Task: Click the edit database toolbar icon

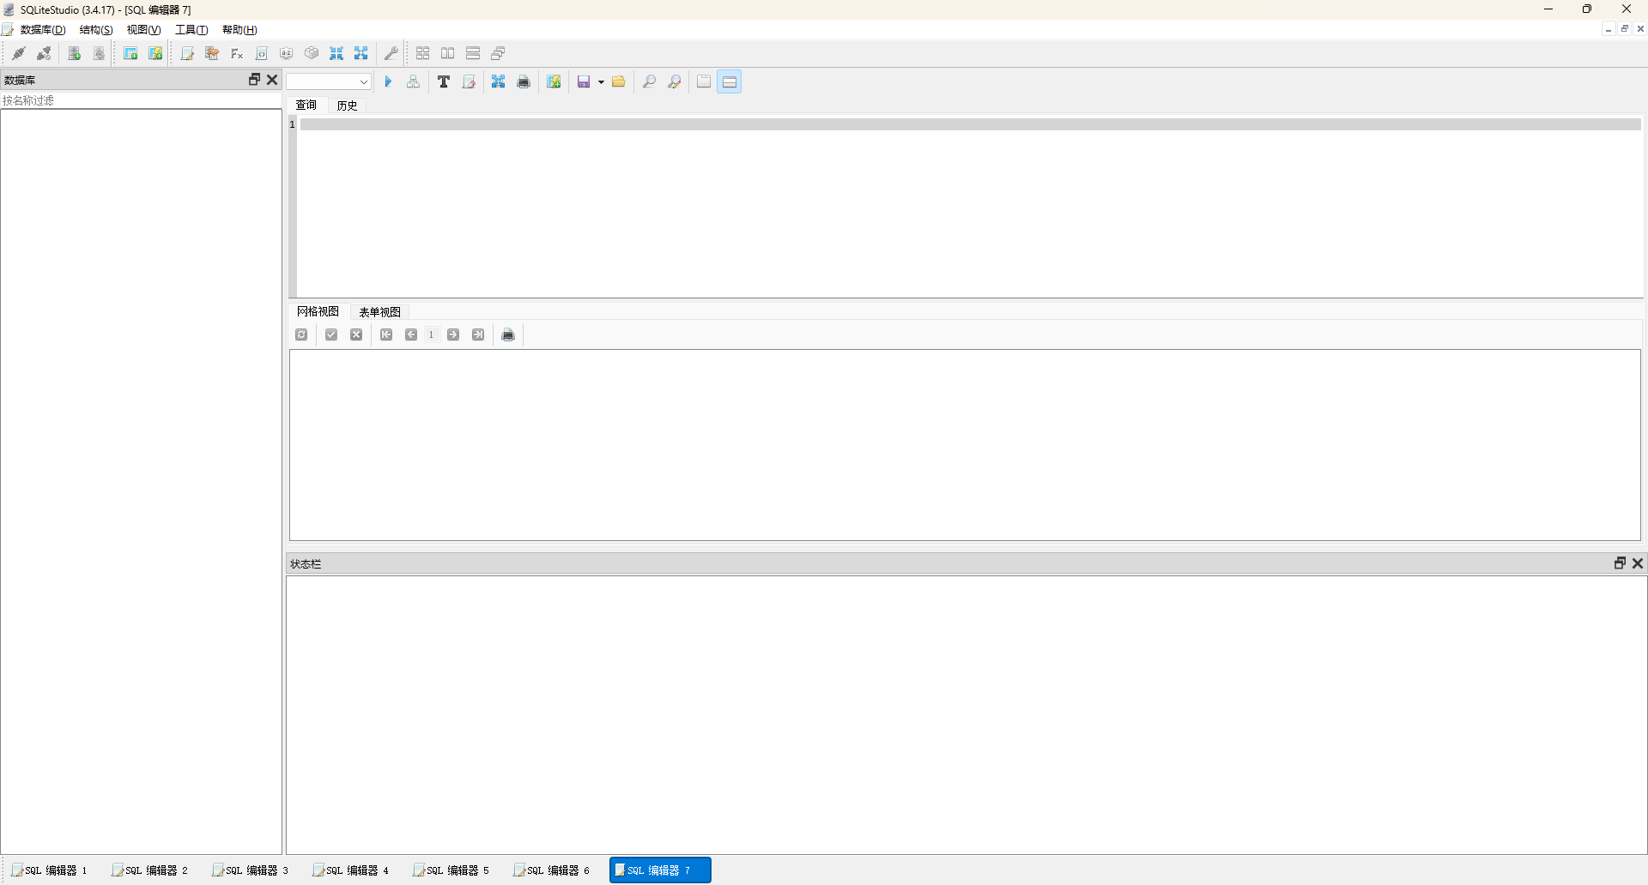Action: coord(100,53)
